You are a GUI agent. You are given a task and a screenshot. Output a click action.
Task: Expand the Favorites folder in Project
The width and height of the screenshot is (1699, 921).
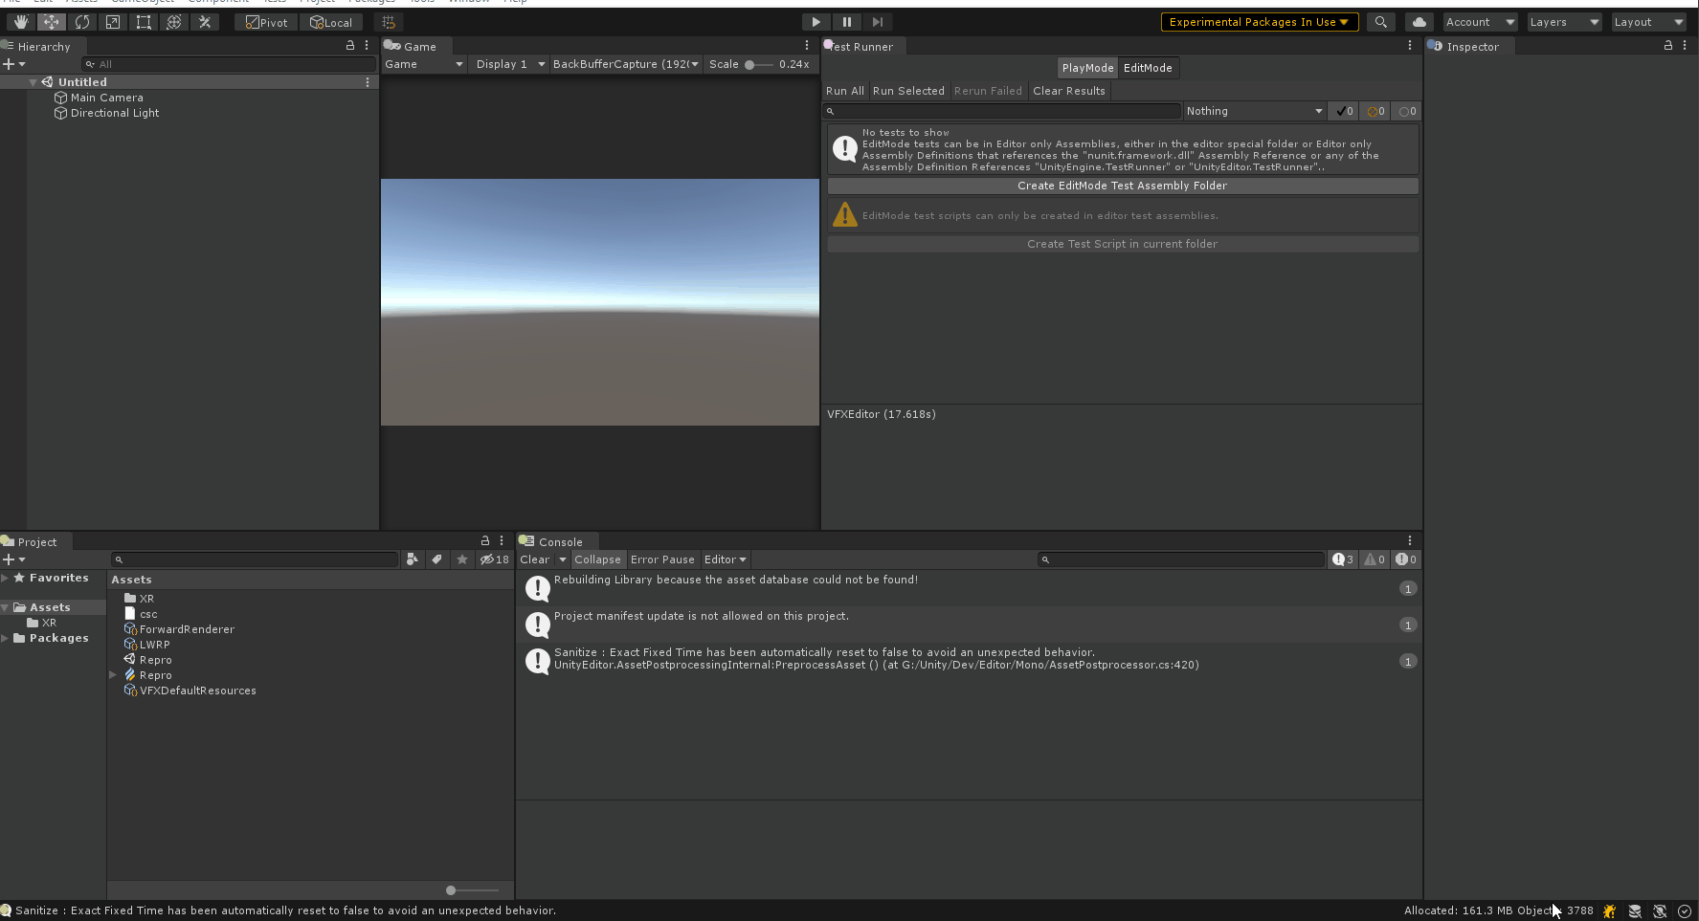[x=5, y=578]
